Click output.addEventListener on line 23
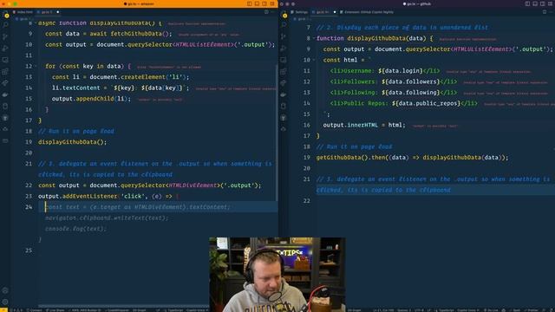Viewport: 555px width, 312px height. click(x=78, y=196)
